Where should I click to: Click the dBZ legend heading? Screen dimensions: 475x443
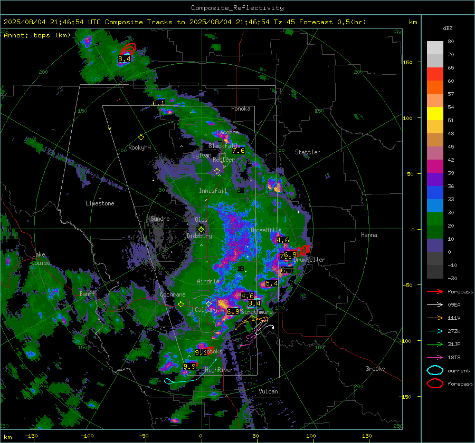point(448,28)
